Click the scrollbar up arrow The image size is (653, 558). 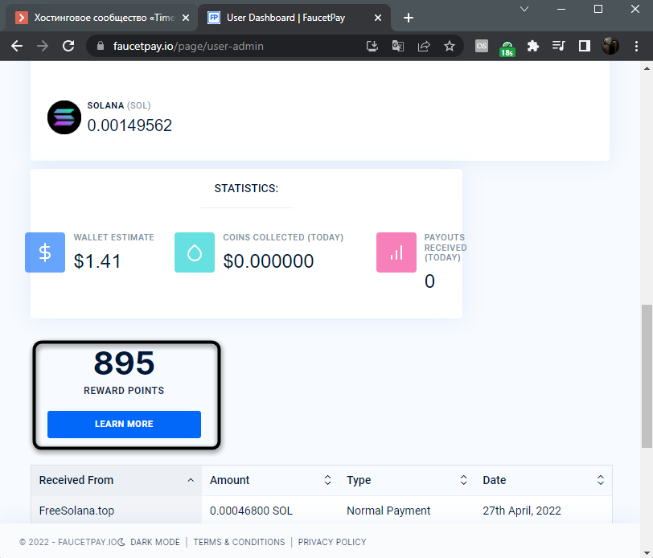point(647,68)
